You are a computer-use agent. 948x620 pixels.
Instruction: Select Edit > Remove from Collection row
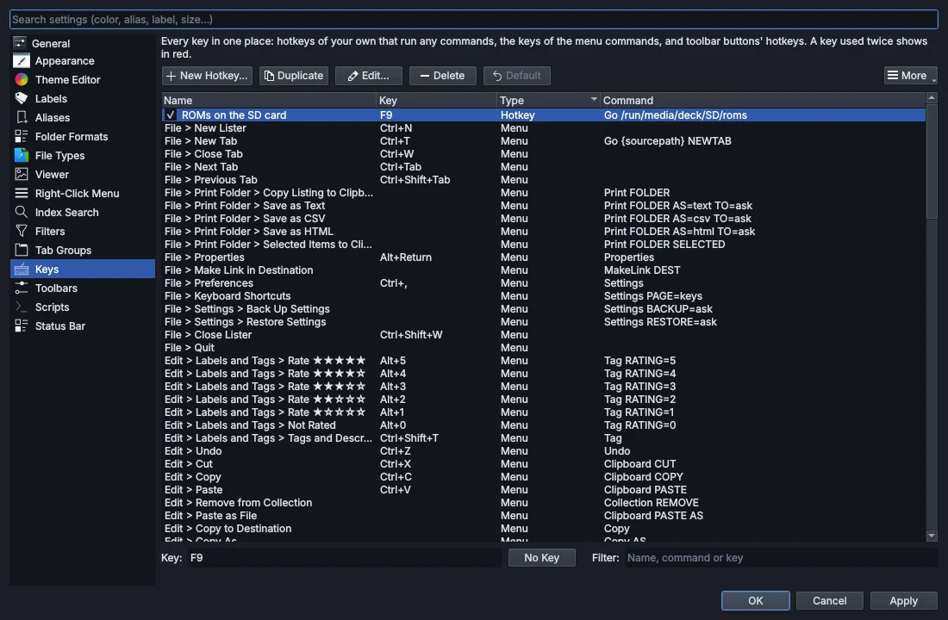point(544,503)
